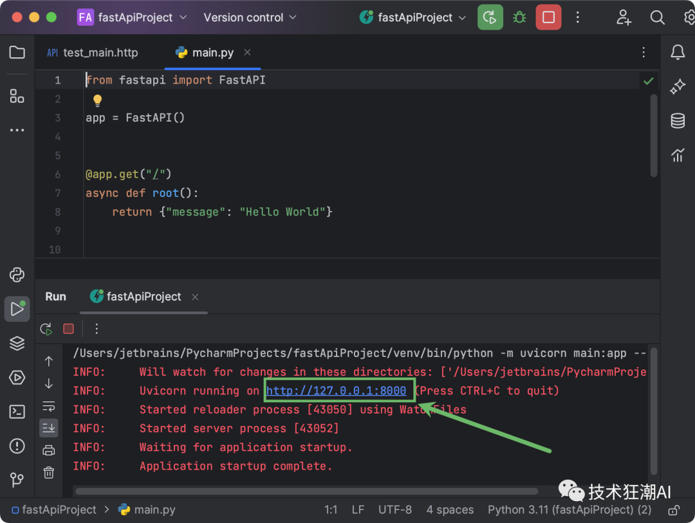Open the Project tool window folder icon

coord(17,53)
